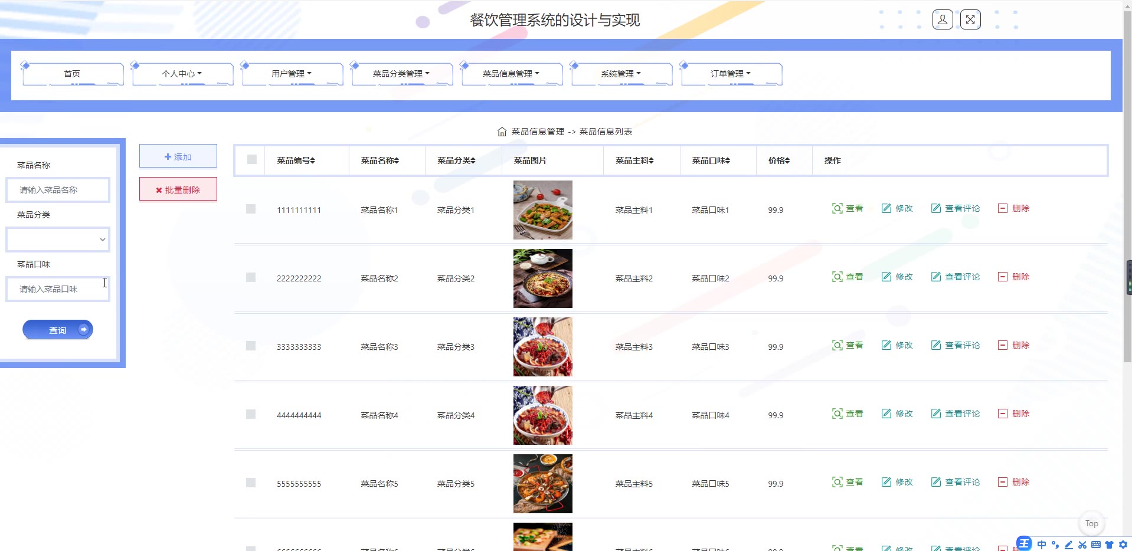Edit the dish 2222222222 row
The image size is (1132, 551).
click(x=897, y=277)
